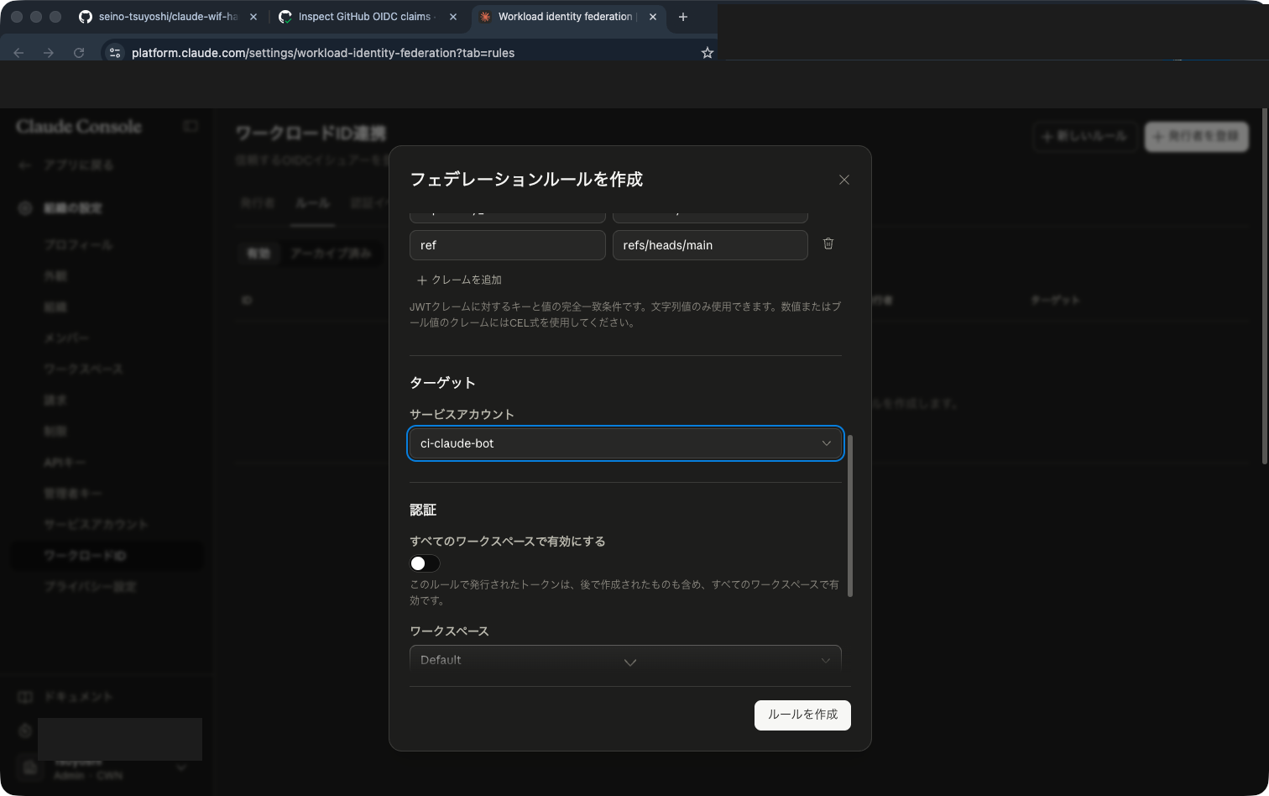Edit the claim key field containing ref
The width and height of the screenshot is (1269, 796).
pos(508,245)
